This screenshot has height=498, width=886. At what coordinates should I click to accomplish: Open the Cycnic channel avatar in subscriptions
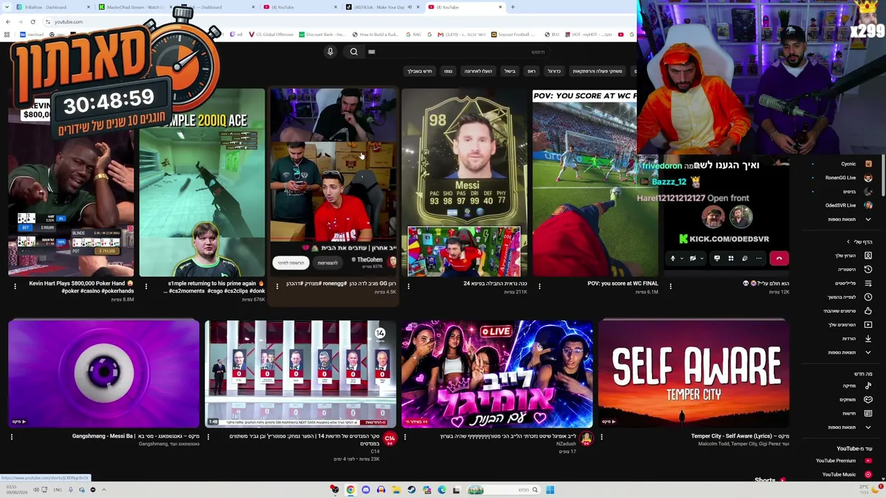[868, 164]
